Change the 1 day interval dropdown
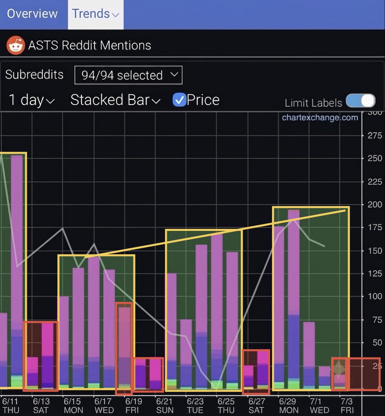The width and height of the screenshot is (385, 416). point(31,100)
